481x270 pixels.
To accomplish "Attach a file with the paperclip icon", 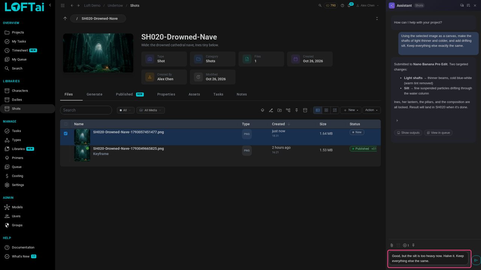I will pyautogui.click(x=392, y=245).
